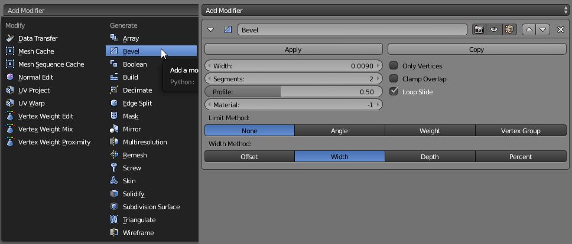The width and height of the screenshot is (572, 244).
Task: Toggle modifier viewport visibility eye icon
Action: pos(494,29)
